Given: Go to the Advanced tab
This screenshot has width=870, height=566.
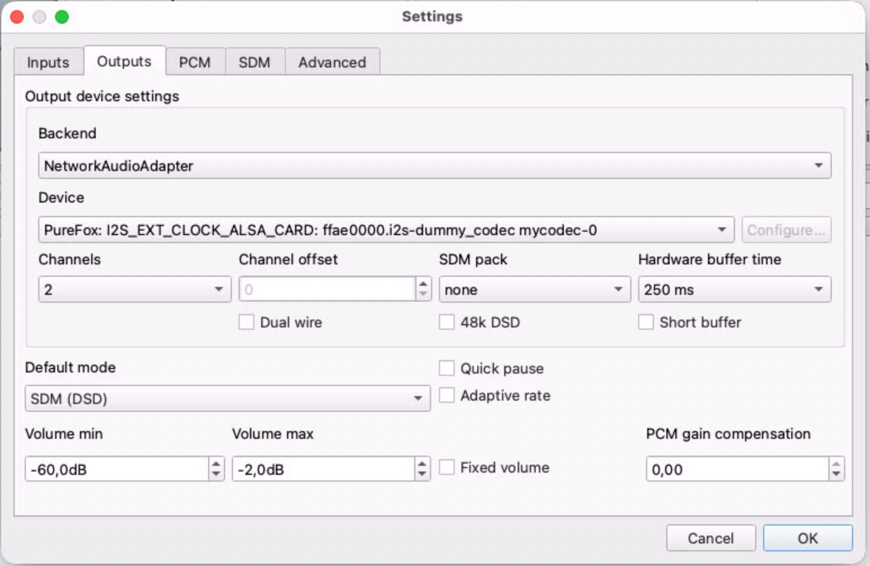Looking at the screenshot, I should pos(332,62).
